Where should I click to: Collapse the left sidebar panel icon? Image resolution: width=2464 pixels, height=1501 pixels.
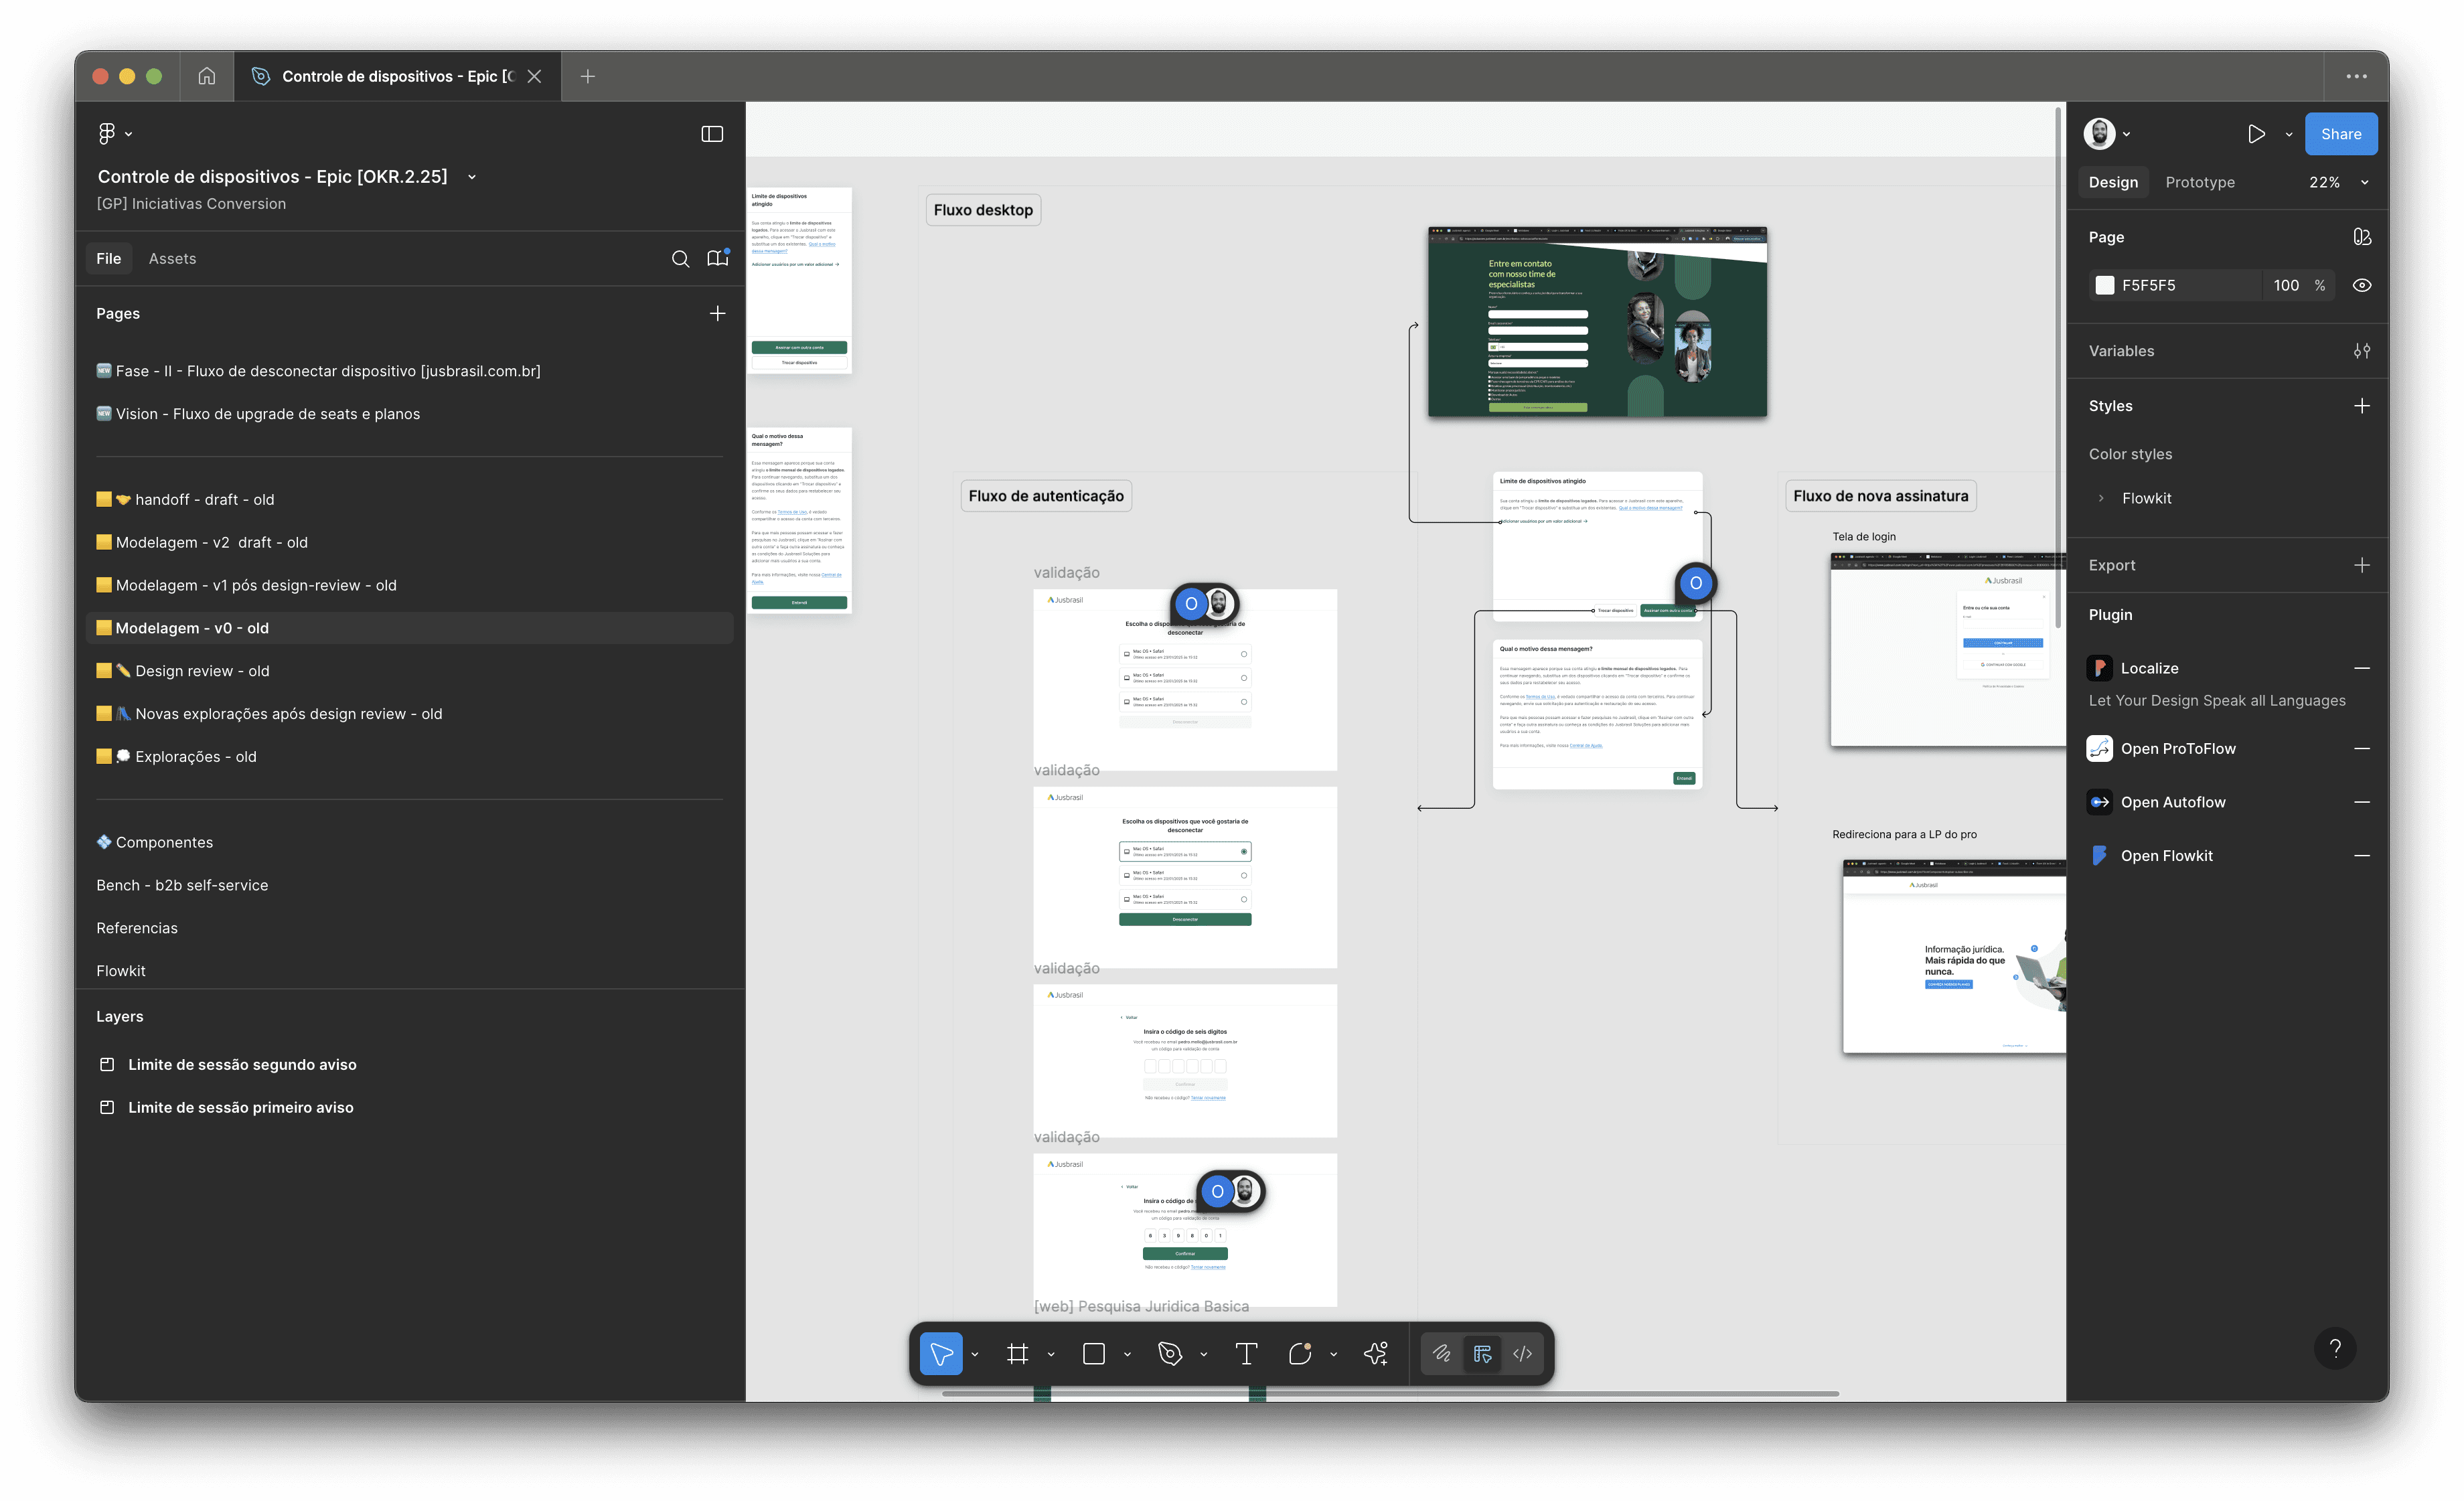(x=712, y=134)
